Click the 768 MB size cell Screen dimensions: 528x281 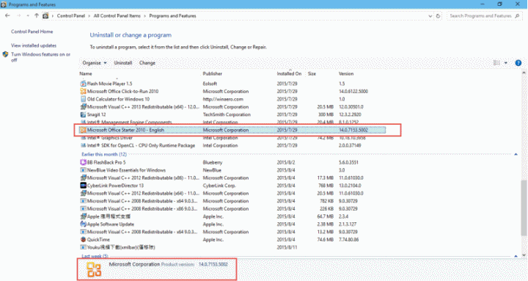(x=326, y=186)
